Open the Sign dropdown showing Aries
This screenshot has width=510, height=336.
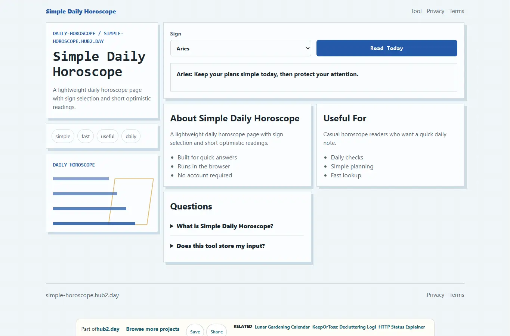241,48
